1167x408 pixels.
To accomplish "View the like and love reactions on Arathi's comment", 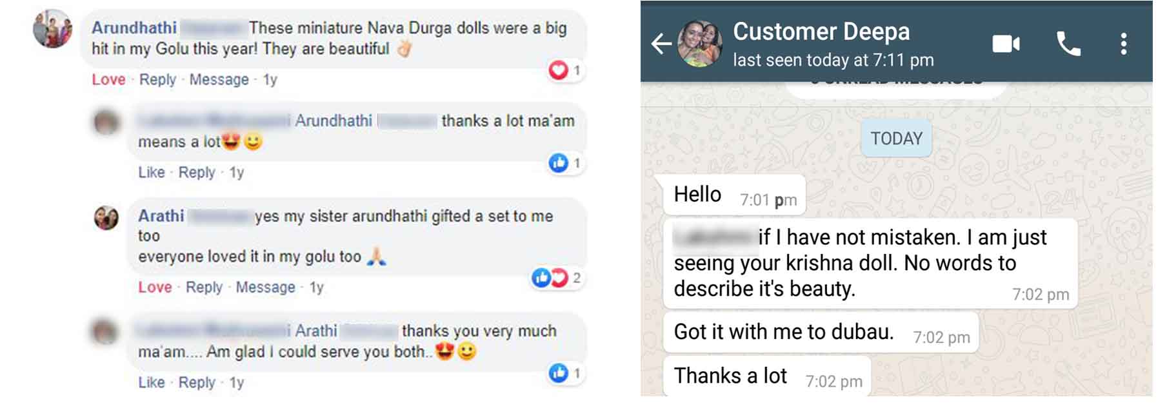I will 557,278.
